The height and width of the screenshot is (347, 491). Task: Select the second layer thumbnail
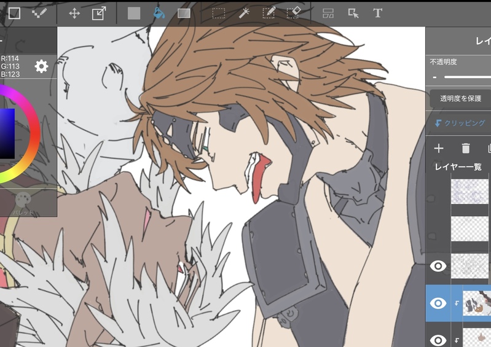[x=471, y=228]
